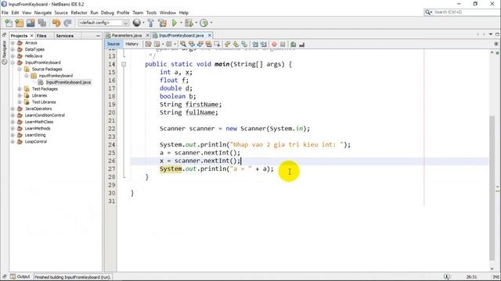Click the New Project toolbar icon
The height and width of the screenshot is (281, 501).
20,23
